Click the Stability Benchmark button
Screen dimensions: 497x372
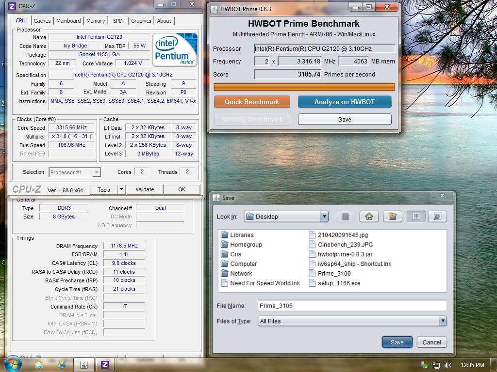pyautogui.click(x=252, y=119)
